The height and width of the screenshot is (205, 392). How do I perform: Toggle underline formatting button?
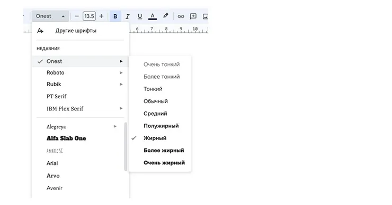coord(140,16)
